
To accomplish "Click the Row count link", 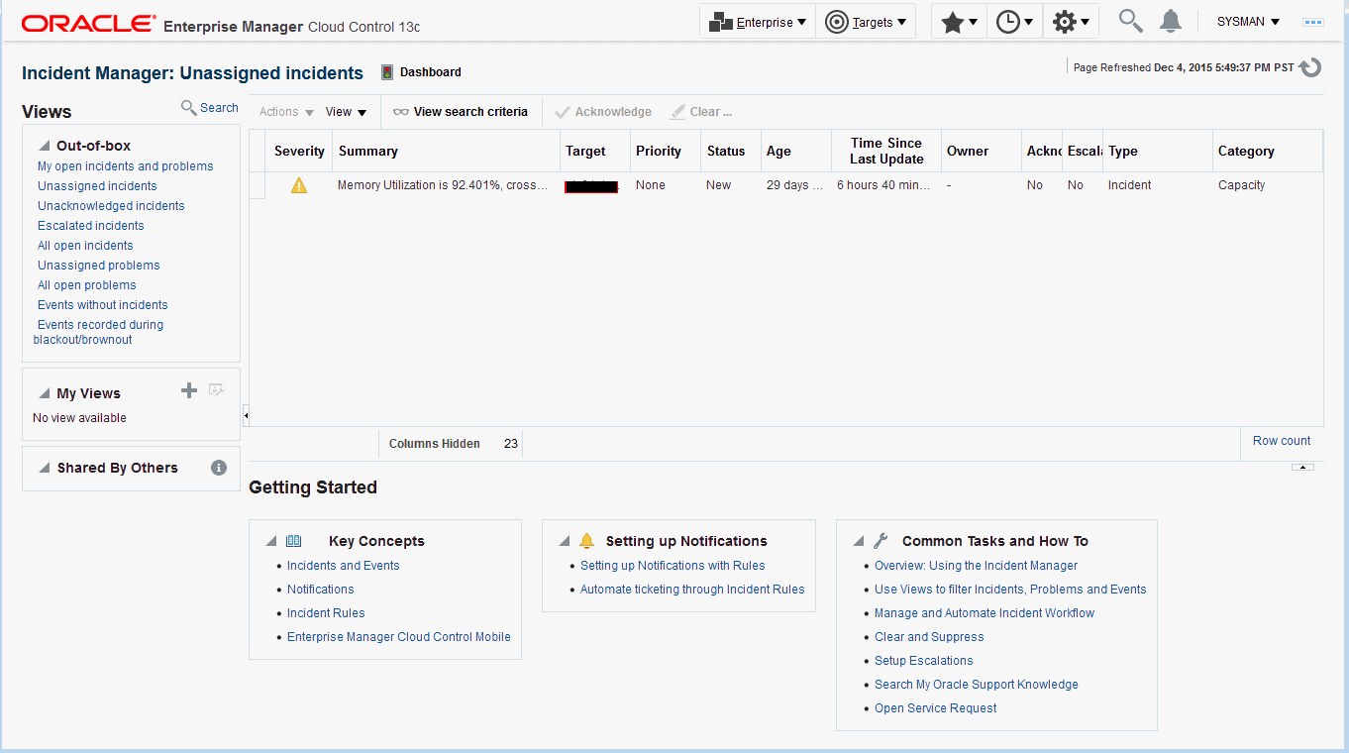I will 1282,441.
